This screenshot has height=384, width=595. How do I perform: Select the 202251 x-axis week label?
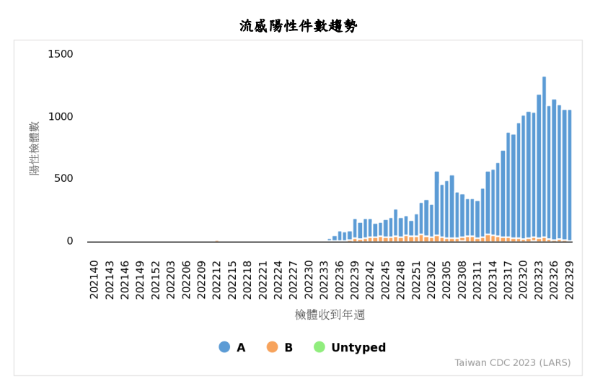(x=416, y=279)
